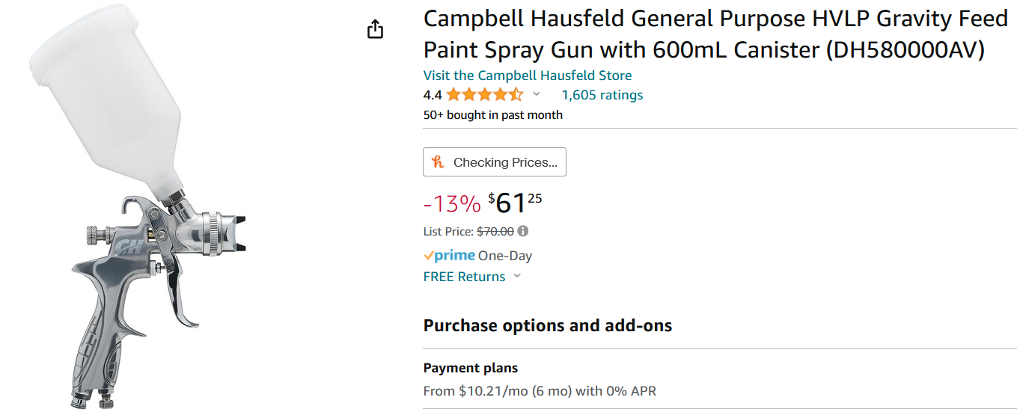Click the $61.25 price
Image resolution: width=1017 pixels, height=418 pixels.
tap(515, 203)
